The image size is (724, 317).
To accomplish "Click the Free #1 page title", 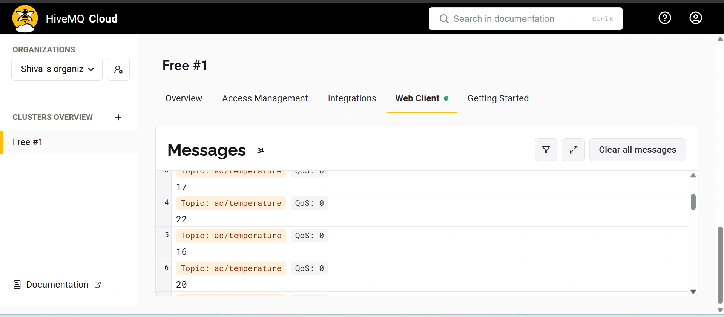I will 185,66.
